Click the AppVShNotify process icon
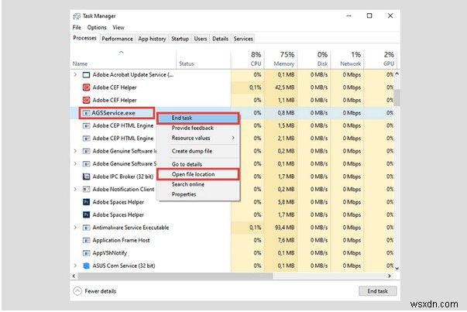 pyautogui.click(x=86, y=253)
